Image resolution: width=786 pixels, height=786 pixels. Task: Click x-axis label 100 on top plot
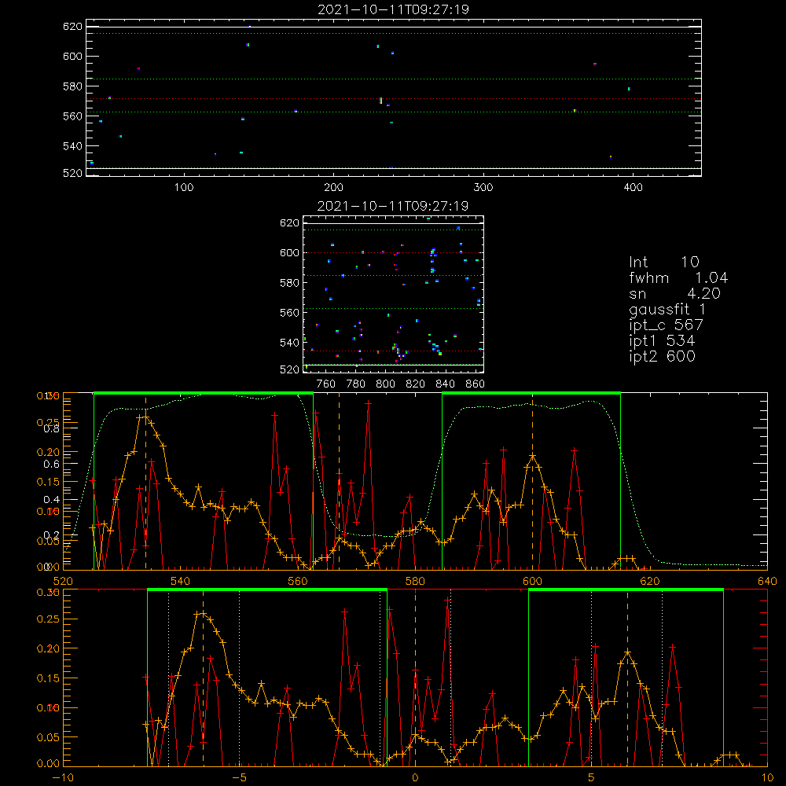pyautogui.click(x=184, y=188)
